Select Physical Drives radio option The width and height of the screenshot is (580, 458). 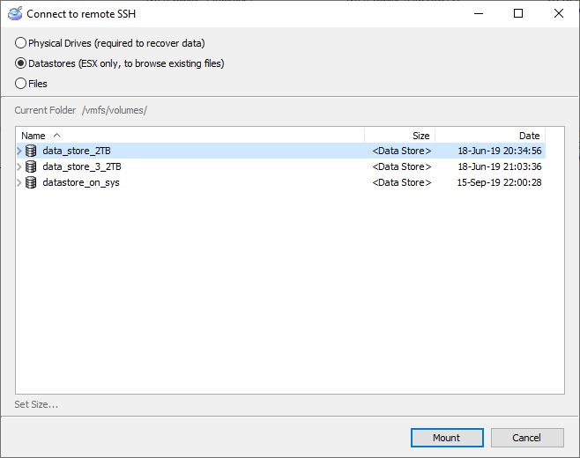[21, 43]
